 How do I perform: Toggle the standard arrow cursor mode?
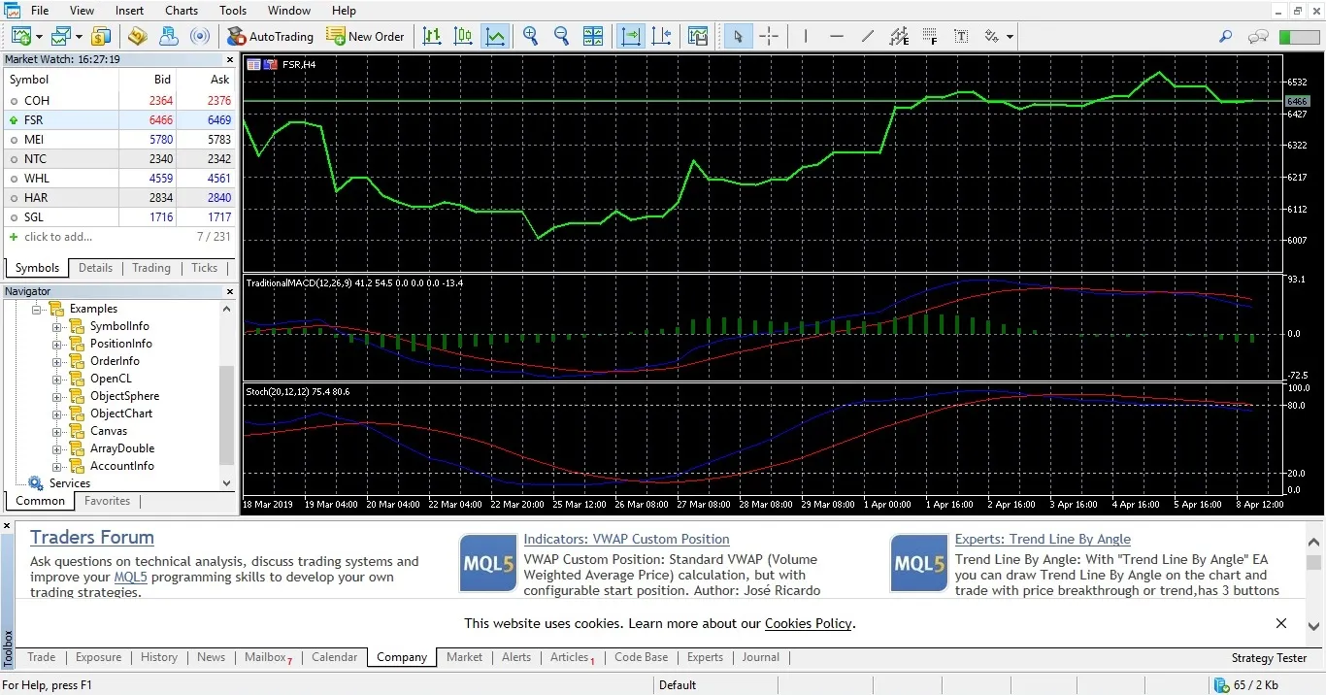pyautogui.click(x=738, y=36)
